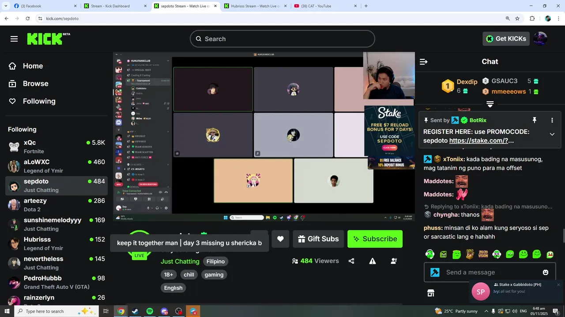Open nevertheless channel in Following list
Screen dimensions: 565x317
56,263
